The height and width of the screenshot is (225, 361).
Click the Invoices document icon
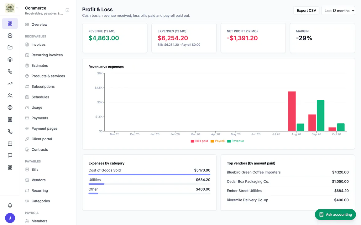(27, 45)
